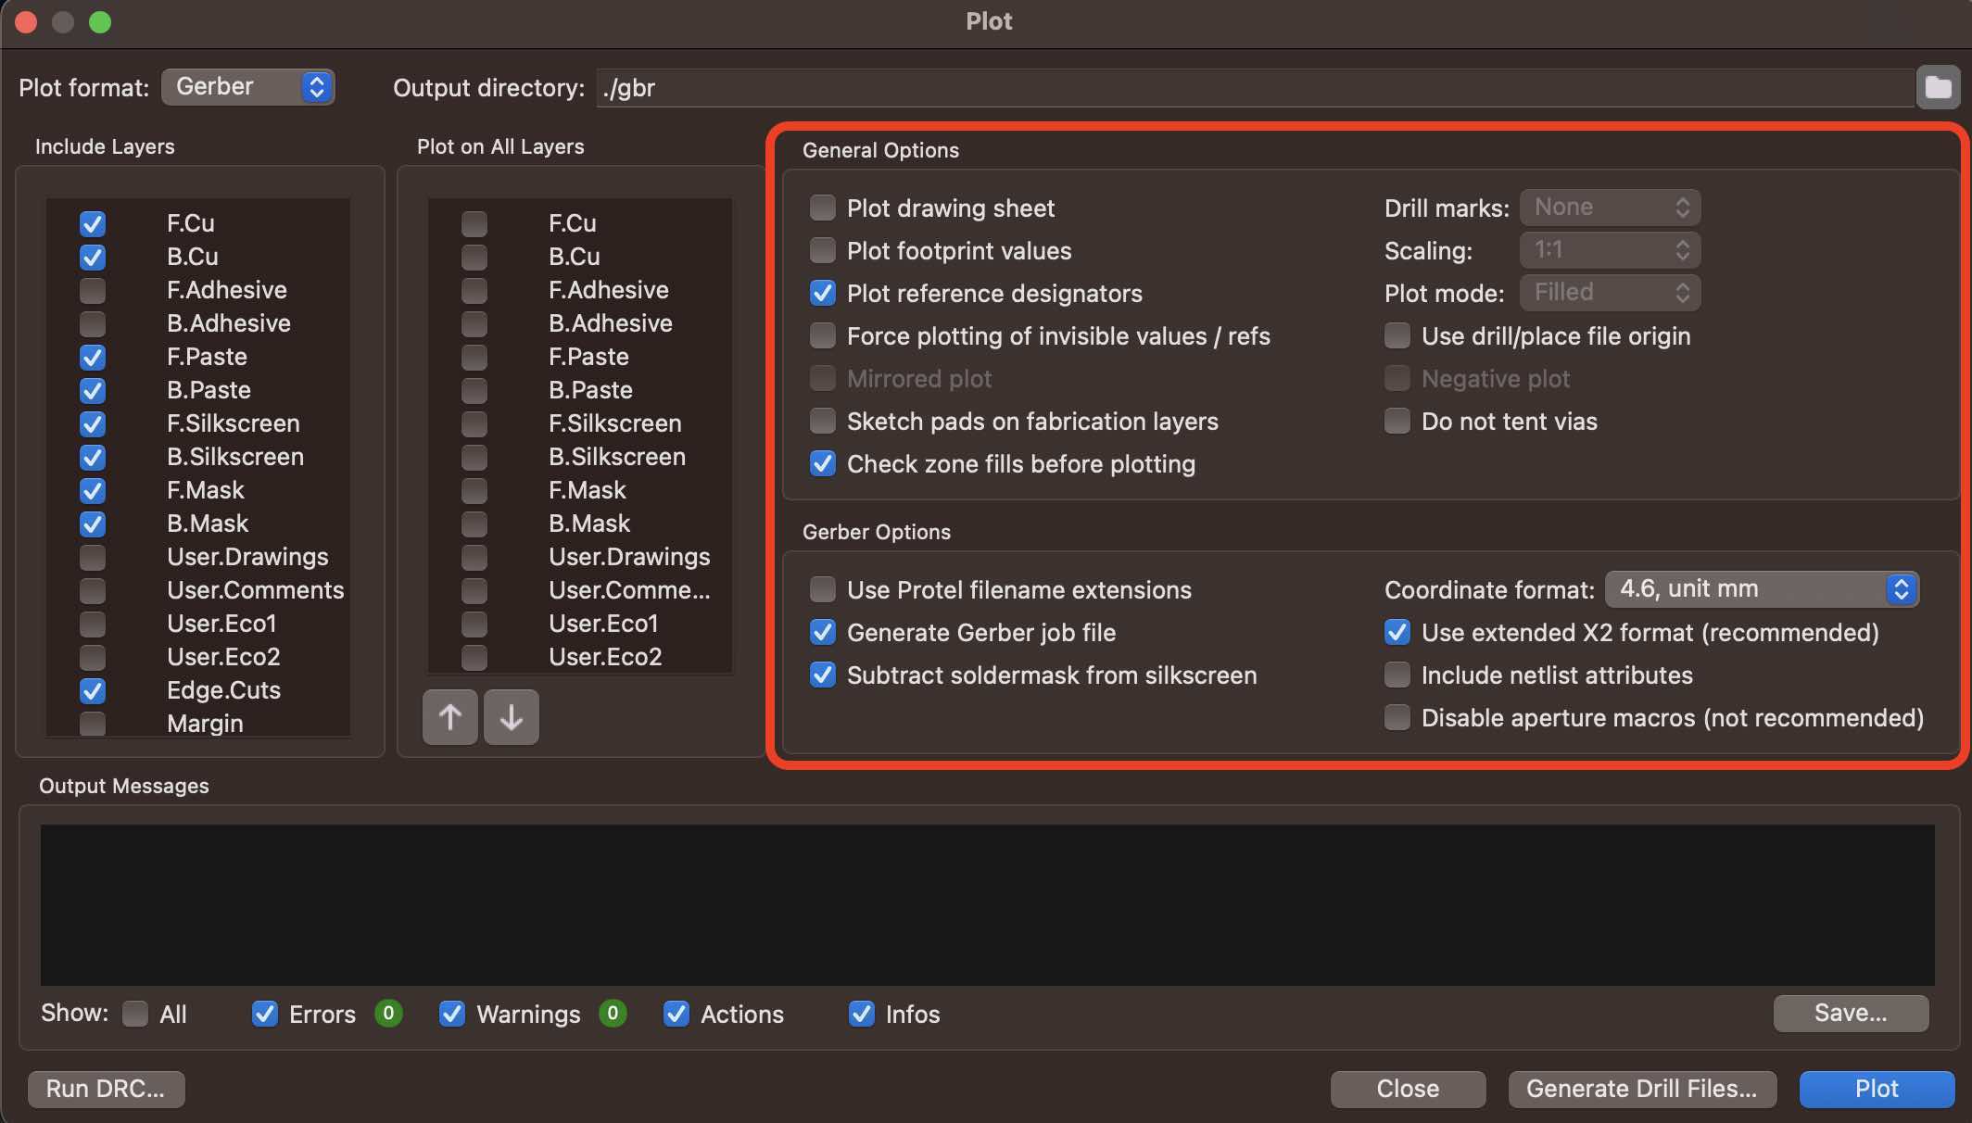The height and width of the screenshot is (1123, 1972).
Task: Open the Coordinate format dropdown
Action: [x=1762, y=589]
